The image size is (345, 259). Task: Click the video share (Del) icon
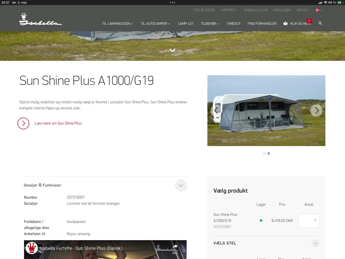point(175,249)
